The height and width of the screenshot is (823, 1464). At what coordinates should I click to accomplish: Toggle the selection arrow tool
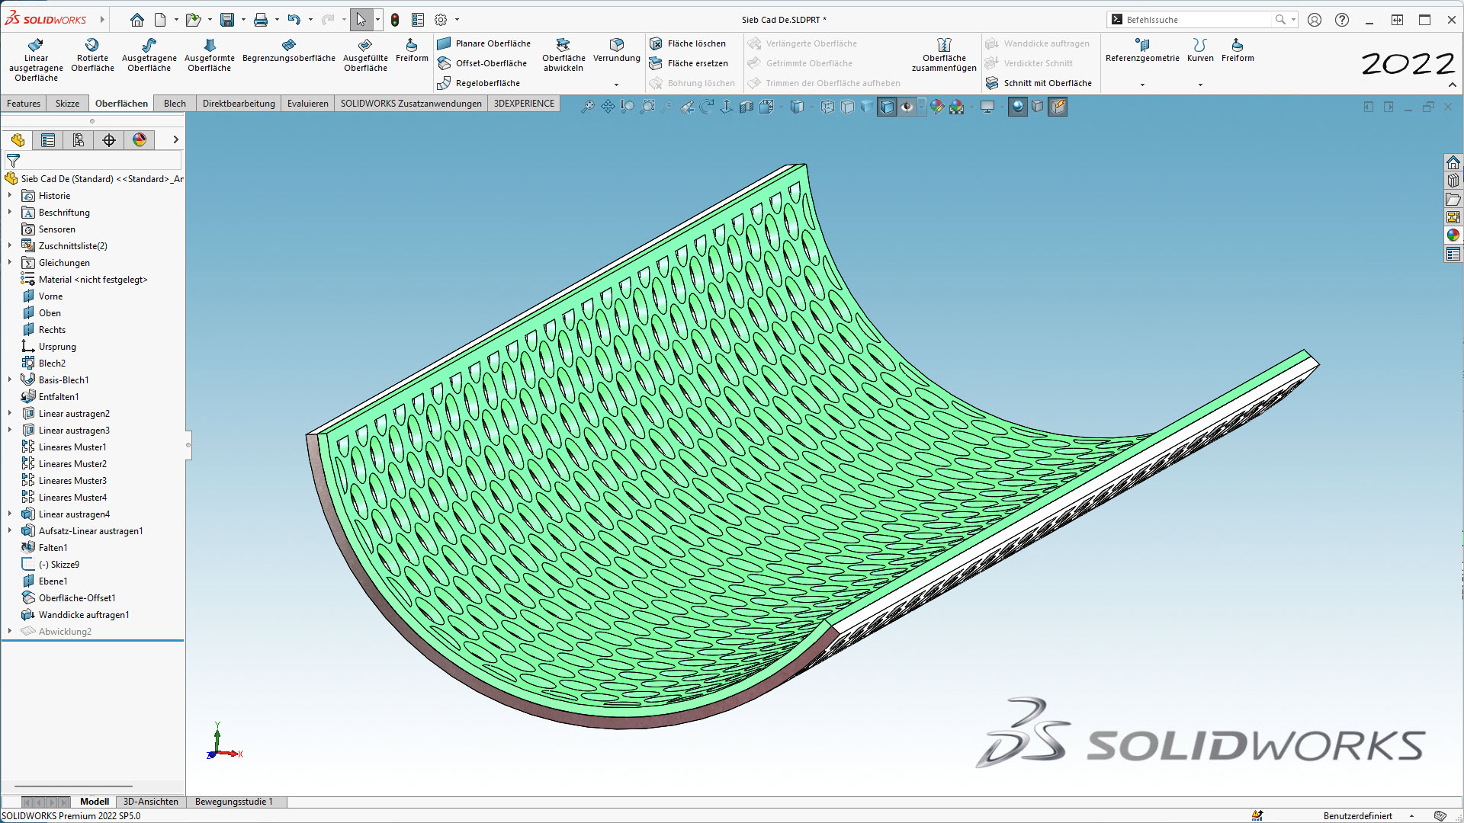(361, 20)
